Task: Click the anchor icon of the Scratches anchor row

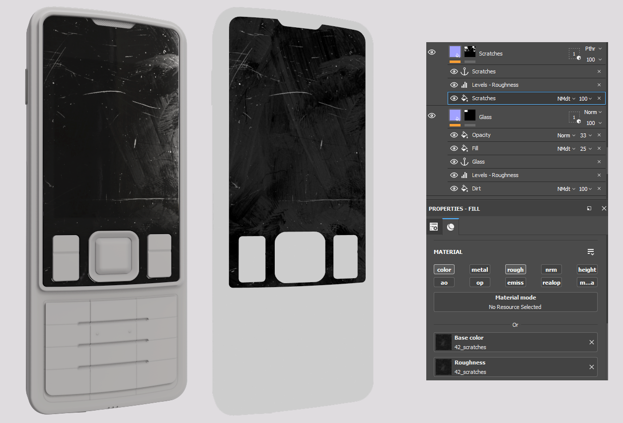Action: 465,71
